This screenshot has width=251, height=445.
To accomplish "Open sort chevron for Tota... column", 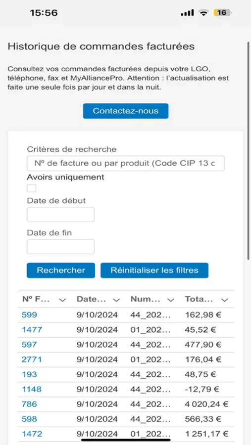I will point(225,300).
